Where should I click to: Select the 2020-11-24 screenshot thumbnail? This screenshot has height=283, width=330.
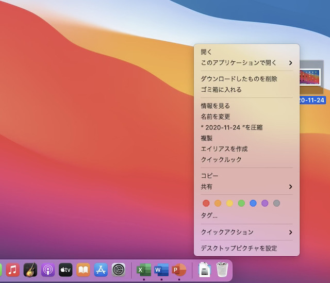click(x=310, y=77)
